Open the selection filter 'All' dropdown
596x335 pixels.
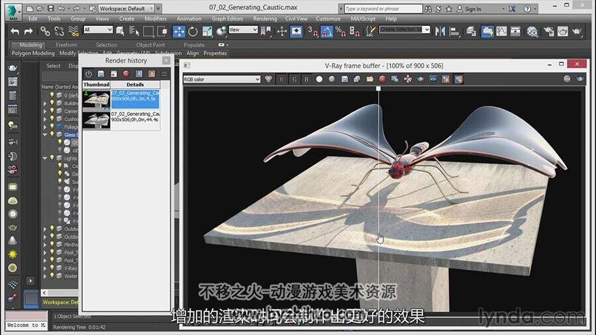(98, 30)
